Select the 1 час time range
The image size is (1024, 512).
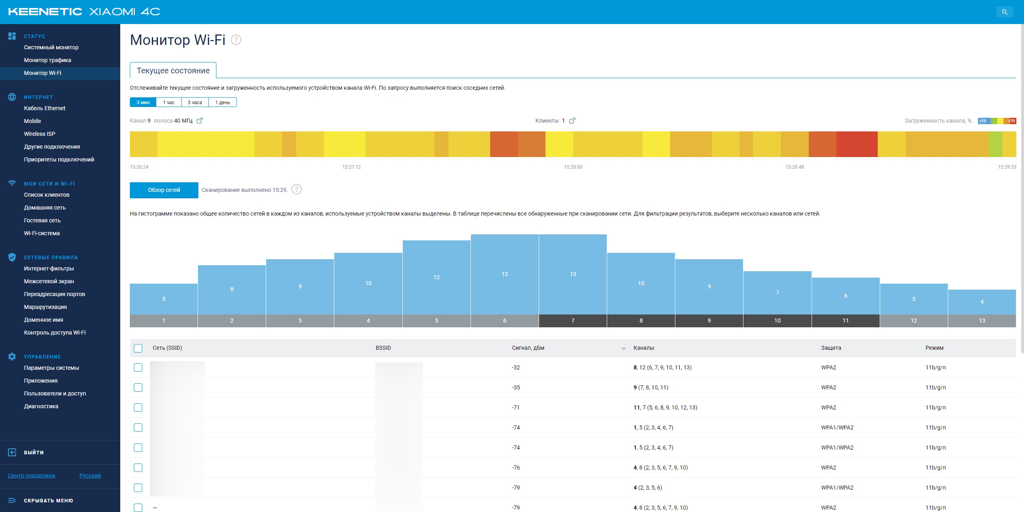(169, 103)
